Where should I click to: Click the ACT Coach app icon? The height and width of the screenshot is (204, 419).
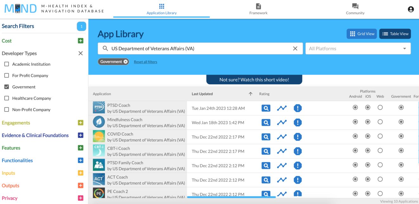[x=99, y=179]
